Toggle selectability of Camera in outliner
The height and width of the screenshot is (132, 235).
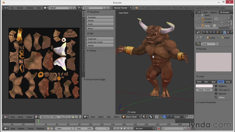pyautogui.click(x=225, y=19)
